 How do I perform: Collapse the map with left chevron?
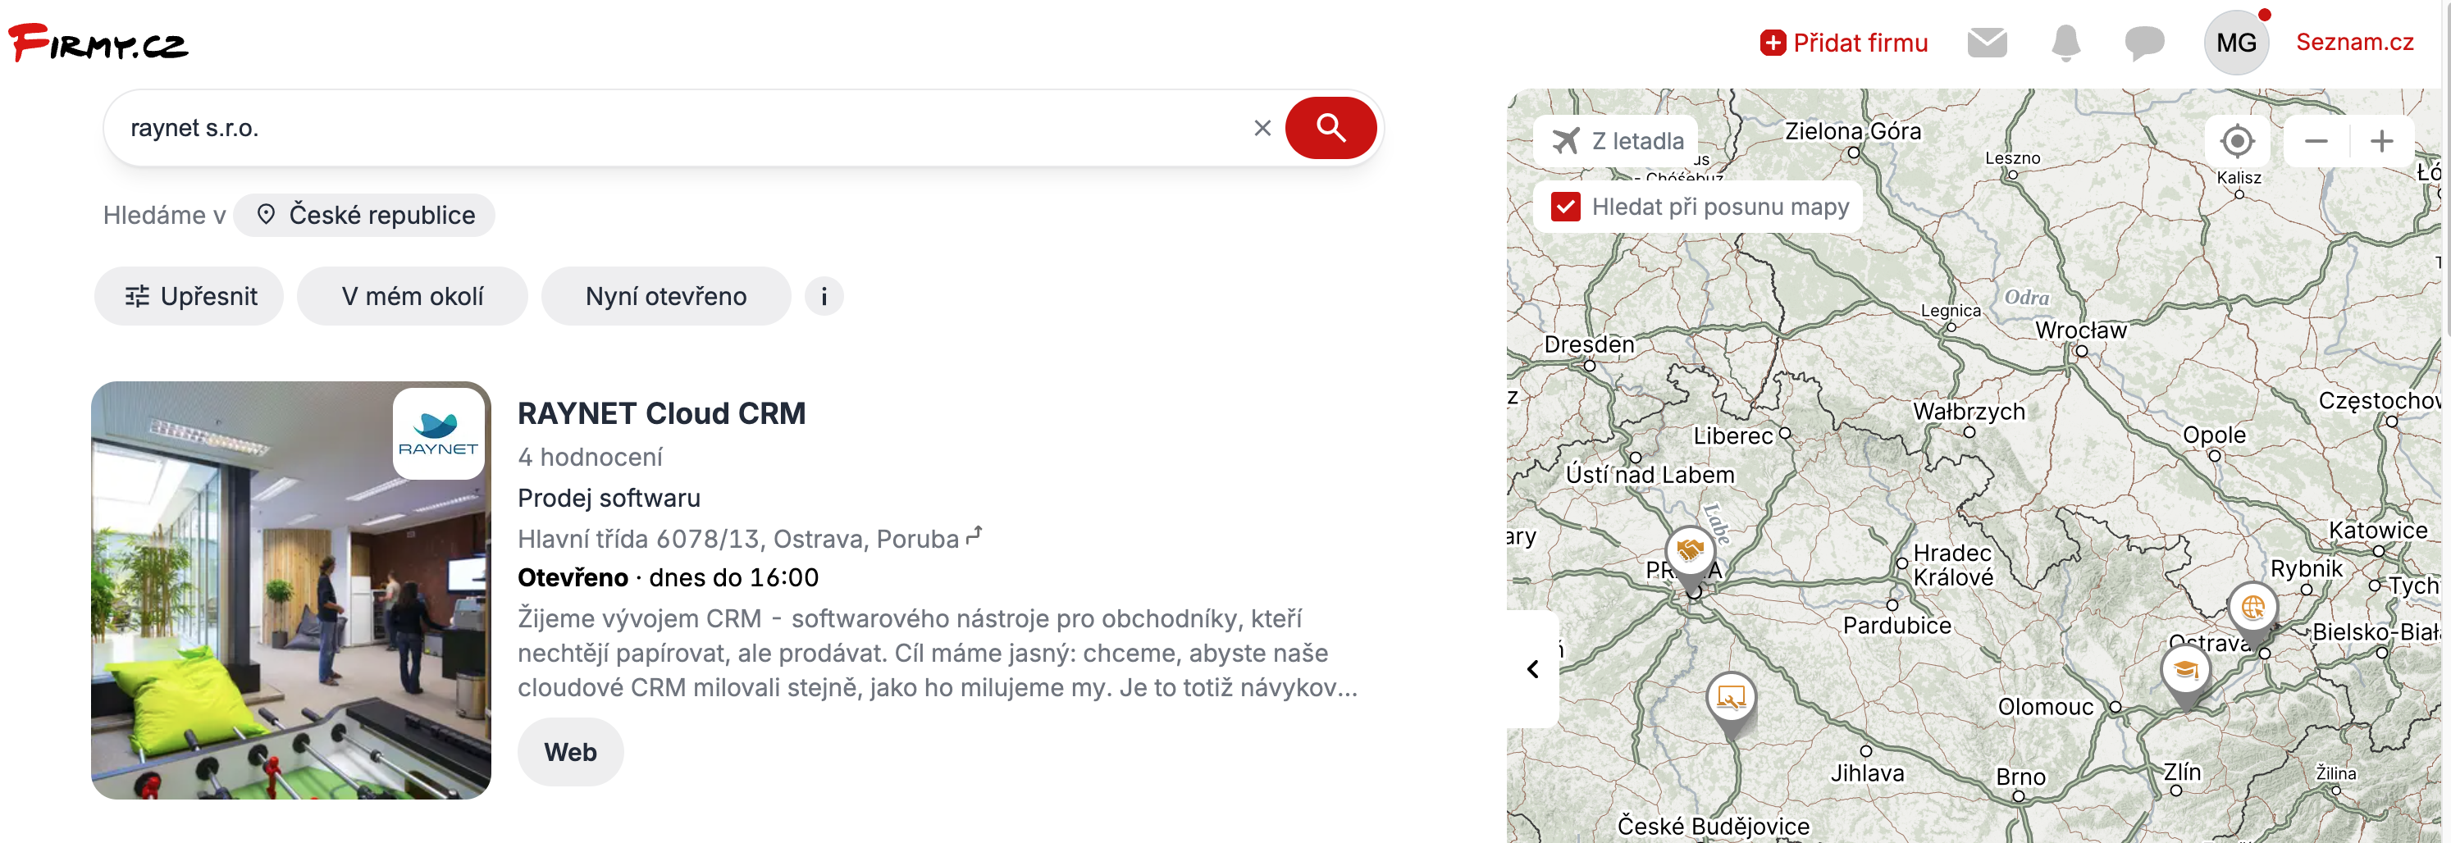[1532, 669]
